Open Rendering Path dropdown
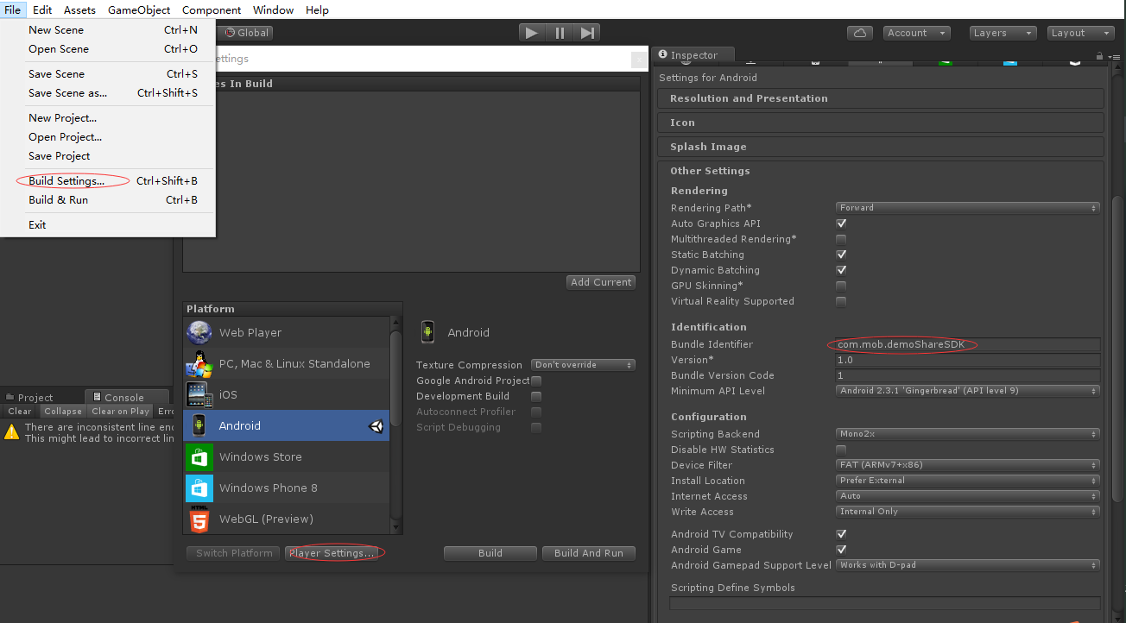Image resolution: width=1126 pixels, height=623 pixels. click(x=968, y=208)
